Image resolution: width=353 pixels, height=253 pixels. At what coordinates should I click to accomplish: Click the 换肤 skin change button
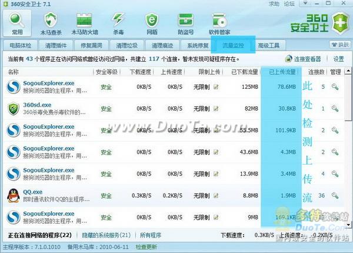point(340,45)
